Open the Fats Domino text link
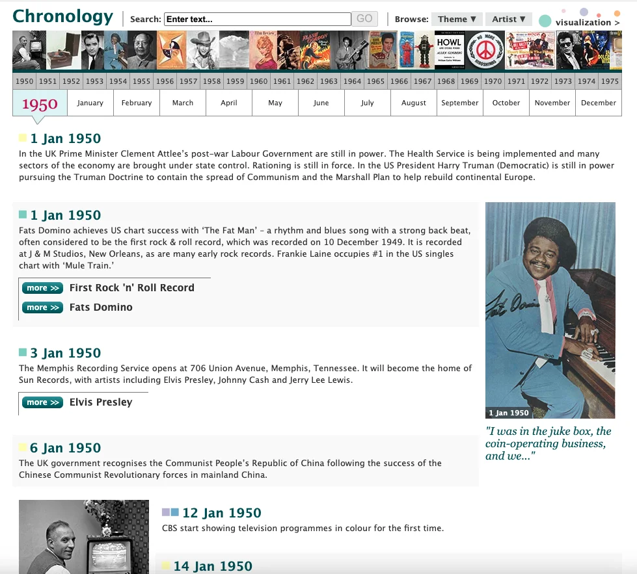The image size is (637, 574). (101, 307)
